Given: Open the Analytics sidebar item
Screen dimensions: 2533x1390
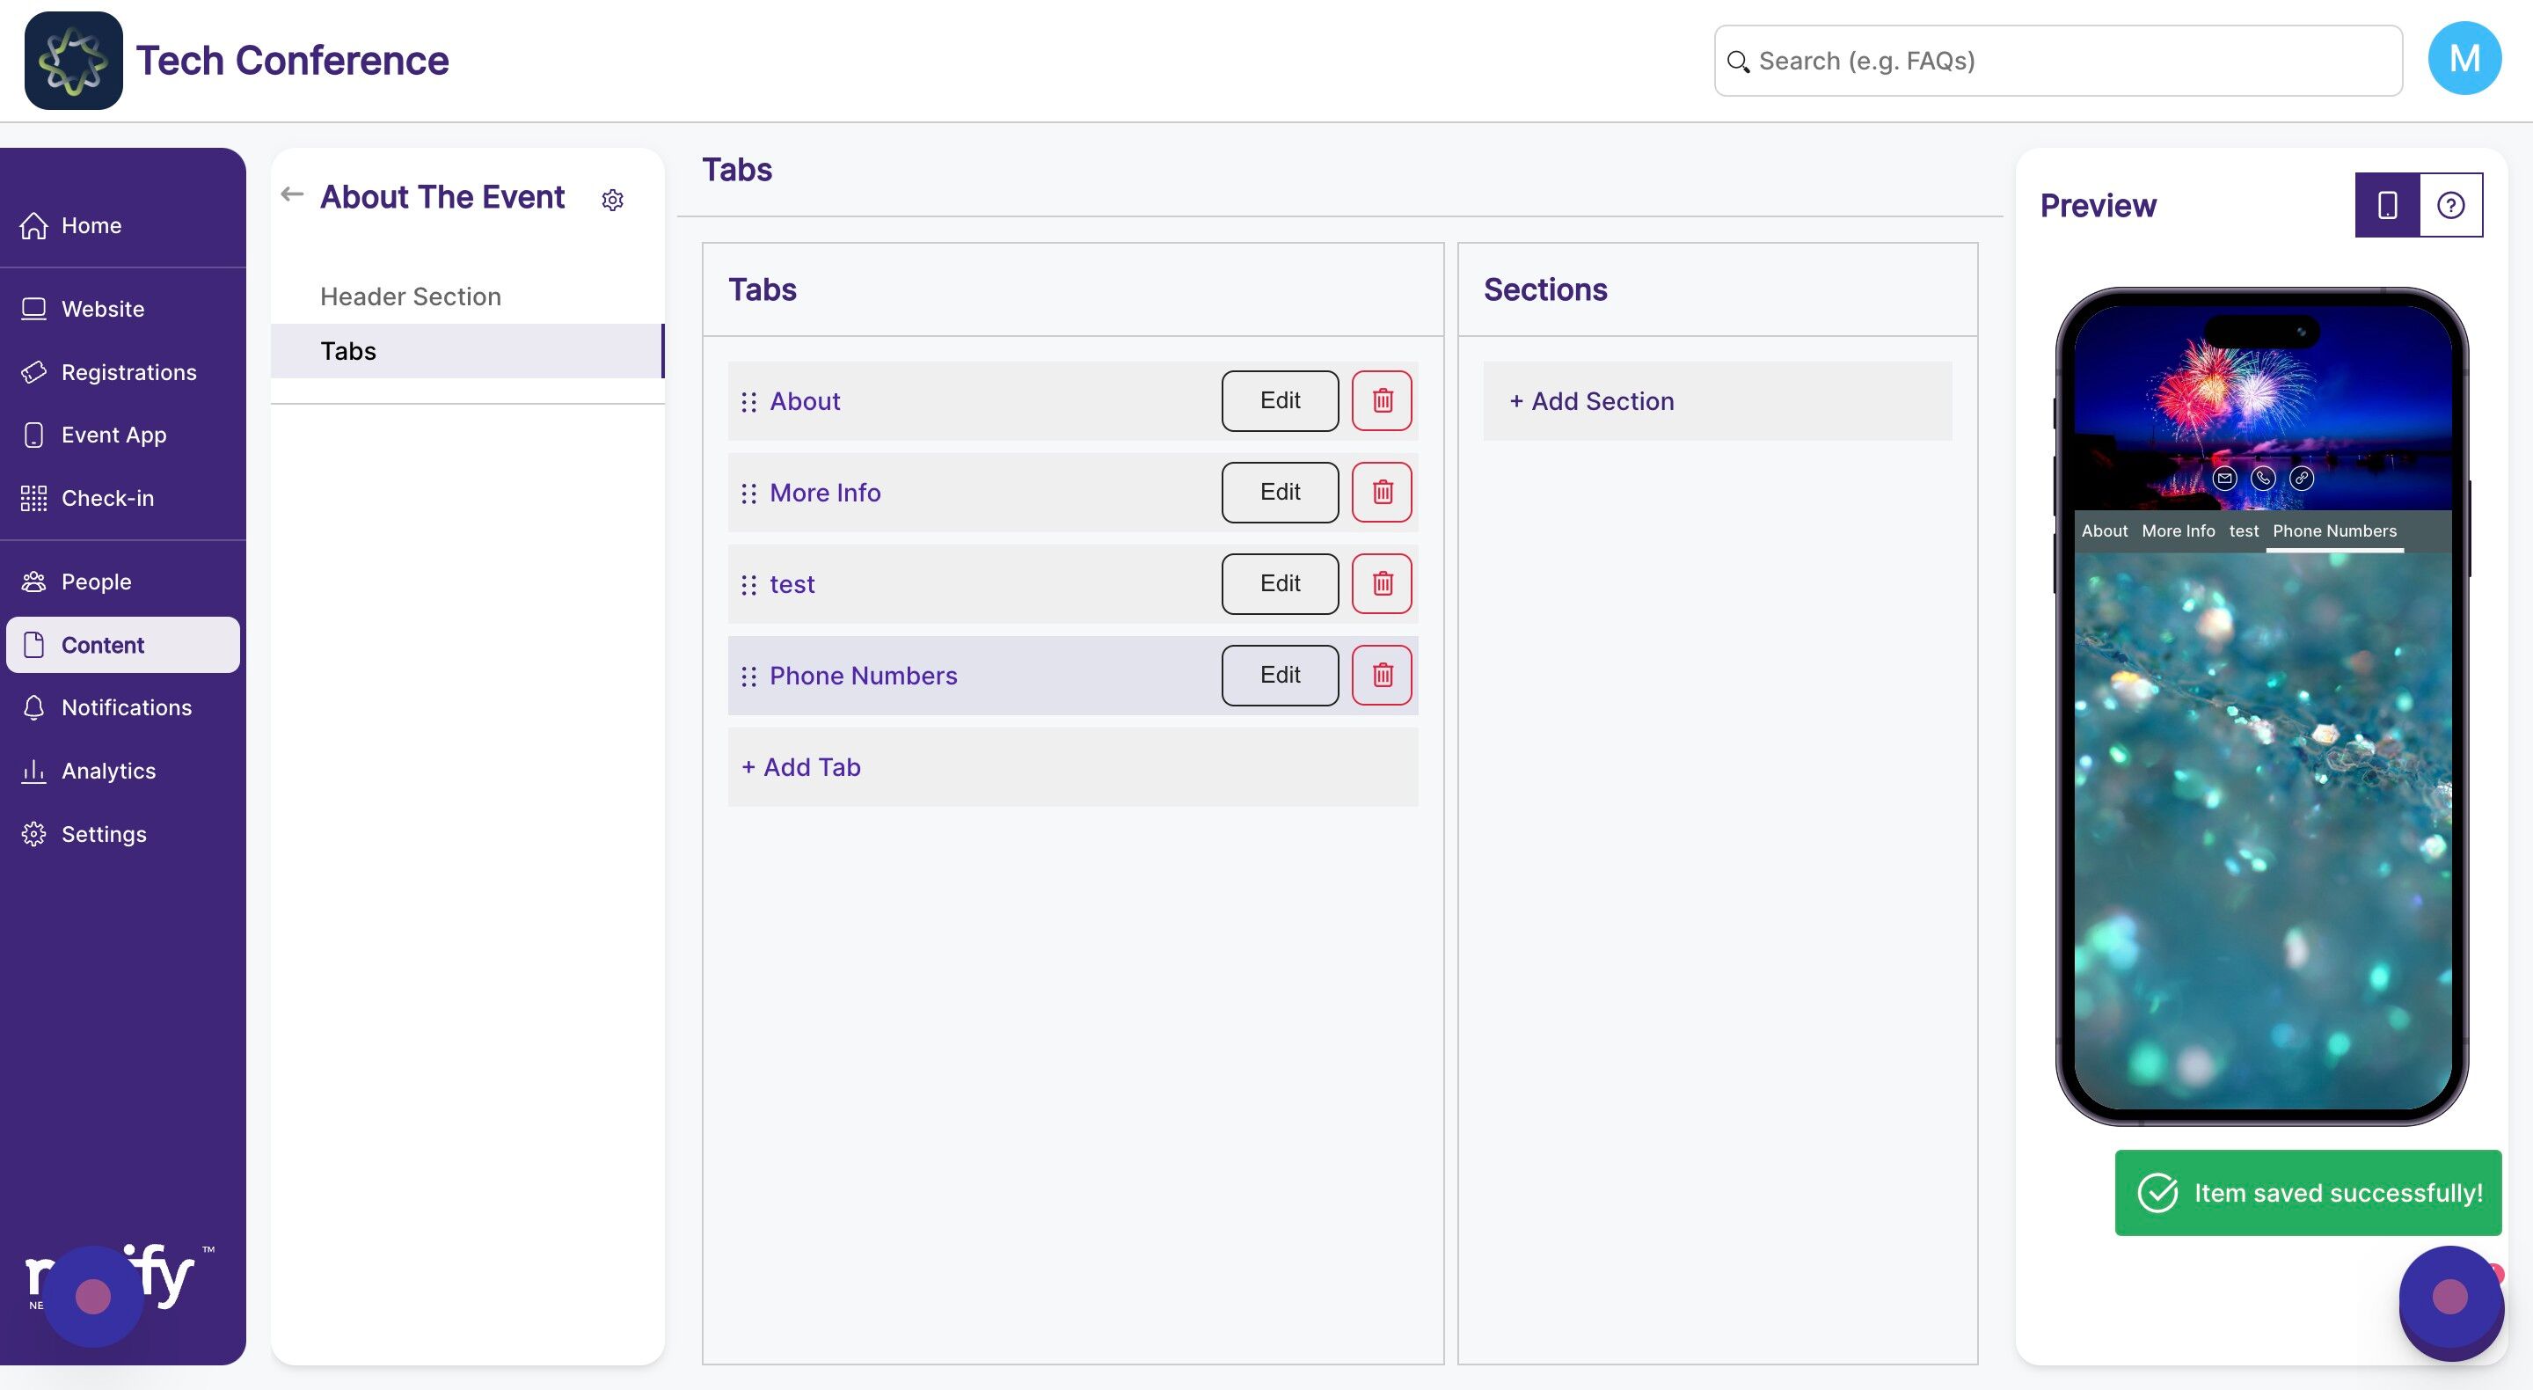Looking at the screenshot, I should point(108,771).
